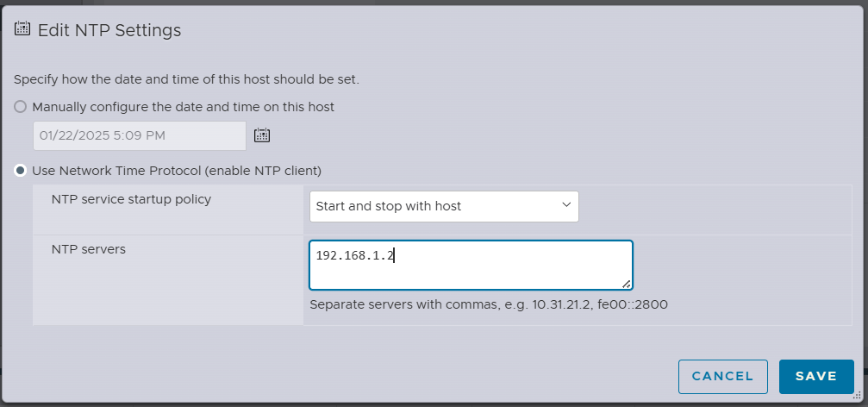Select the manual date and time radio button
Screen dimensions: 868x407
coord(21,107)
